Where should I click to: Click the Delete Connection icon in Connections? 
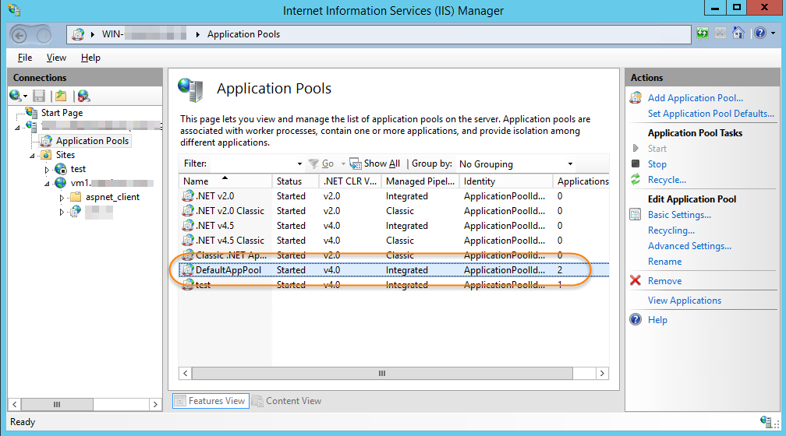click(83, 96)
